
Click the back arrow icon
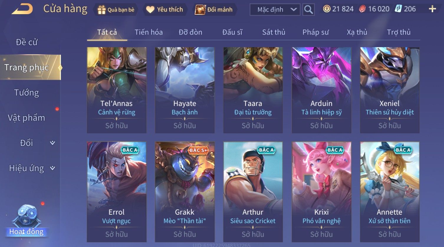pos(22,9)
